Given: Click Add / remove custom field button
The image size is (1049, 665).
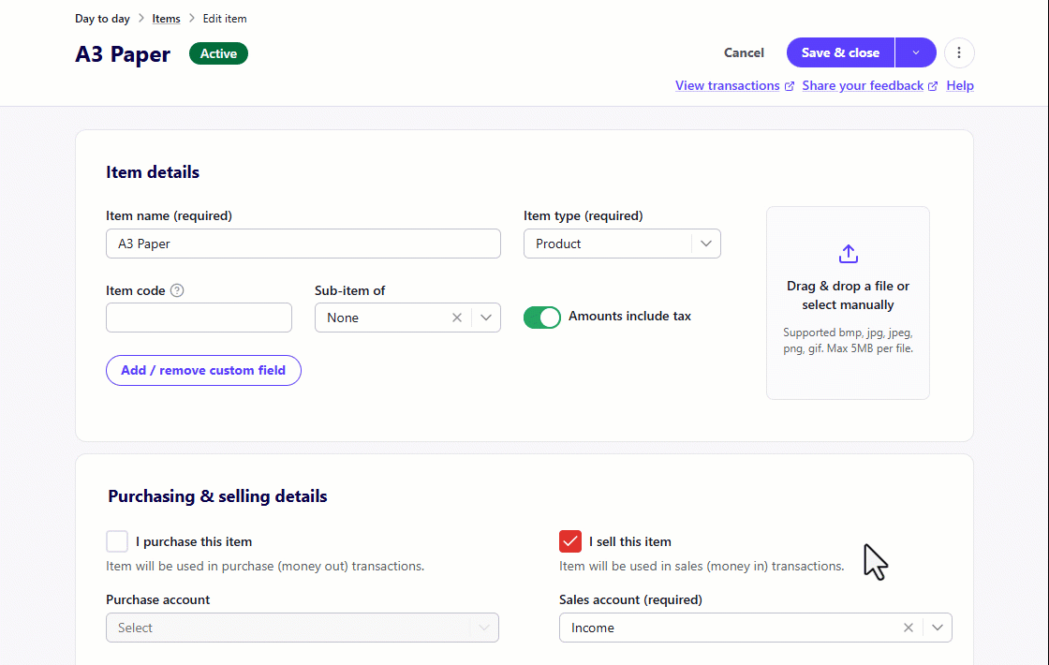Looking at the screenshot, I should pyautogui.click(x=203, y=371).
